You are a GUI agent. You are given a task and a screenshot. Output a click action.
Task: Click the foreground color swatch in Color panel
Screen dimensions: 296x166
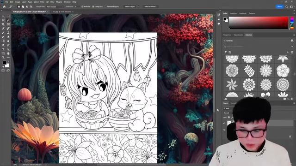(x=225, y=19)
